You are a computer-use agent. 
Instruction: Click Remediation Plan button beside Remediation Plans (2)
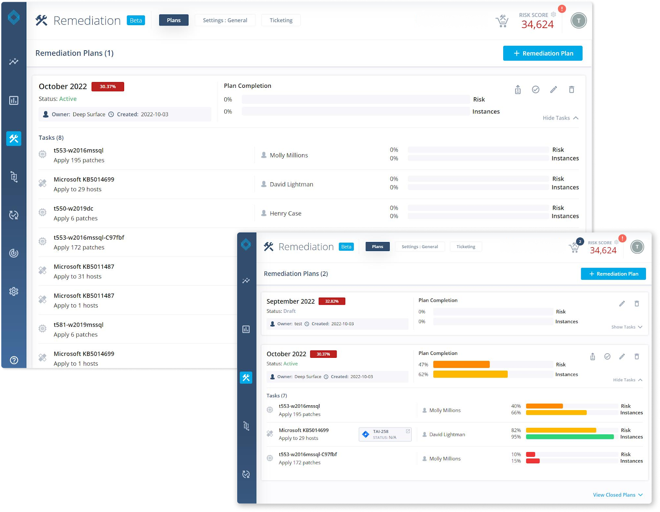(613, 274)
